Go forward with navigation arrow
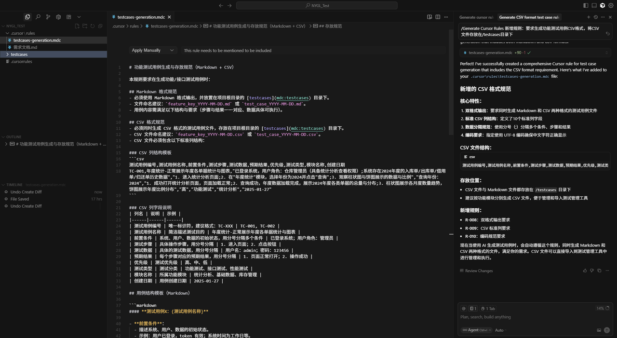The width and height of the screenshot is (617, 338). (x=229, y=5)
